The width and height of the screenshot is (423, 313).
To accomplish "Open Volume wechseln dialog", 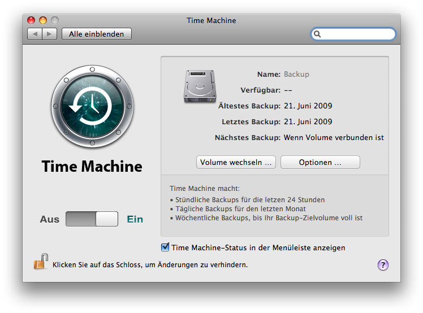I will (236, 162).
